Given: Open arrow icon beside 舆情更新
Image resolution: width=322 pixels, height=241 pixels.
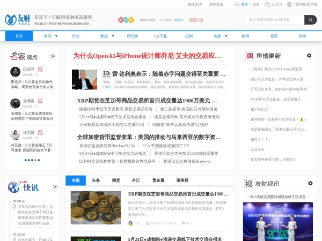Looking at the screenshot, I should 309,56.
